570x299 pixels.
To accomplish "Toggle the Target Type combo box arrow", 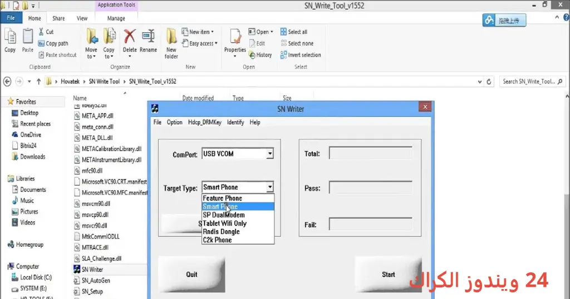I will [270, 187].
